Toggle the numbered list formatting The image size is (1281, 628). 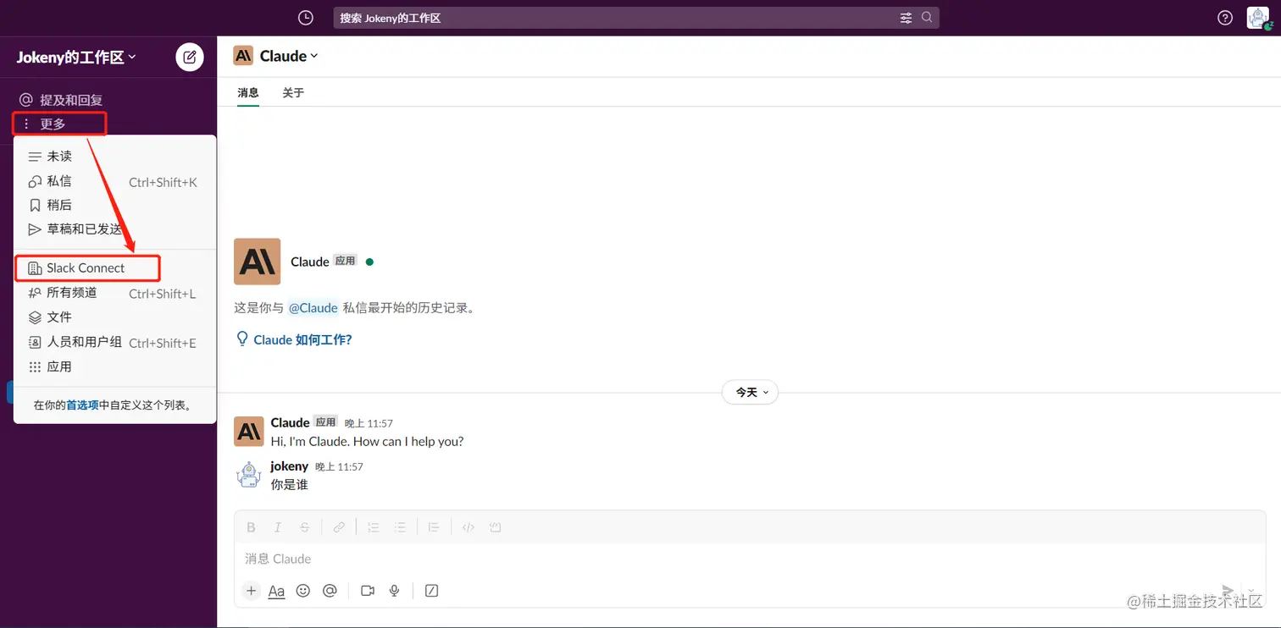point(373,526)
